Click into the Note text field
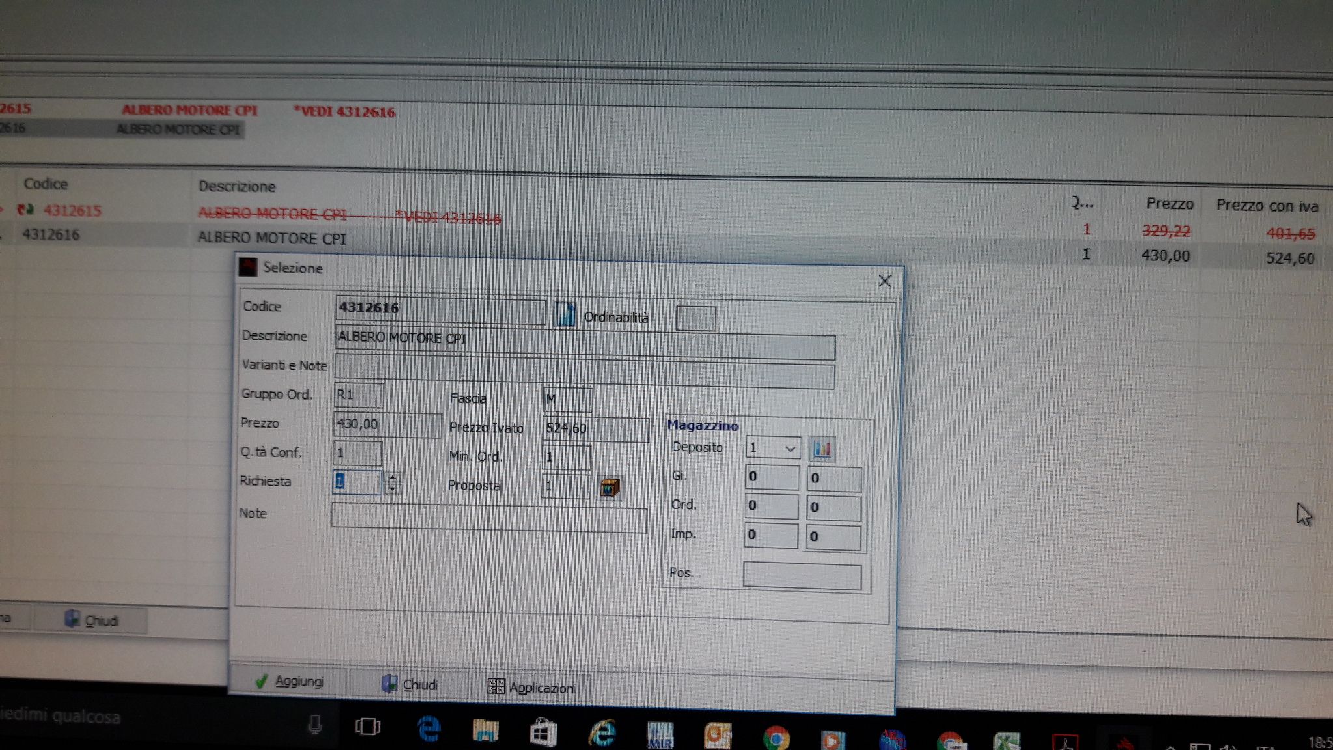 [488, 519]
